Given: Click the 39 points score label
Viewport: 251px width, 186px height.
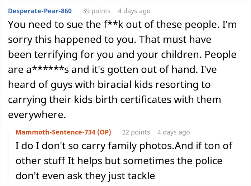Looking at the screenshot, I should pyautogui.click(x=96, y=11).
